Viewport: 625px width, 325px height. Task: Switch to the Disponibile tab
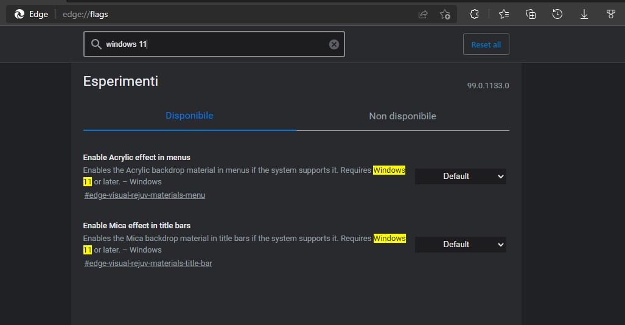point(189,116)
